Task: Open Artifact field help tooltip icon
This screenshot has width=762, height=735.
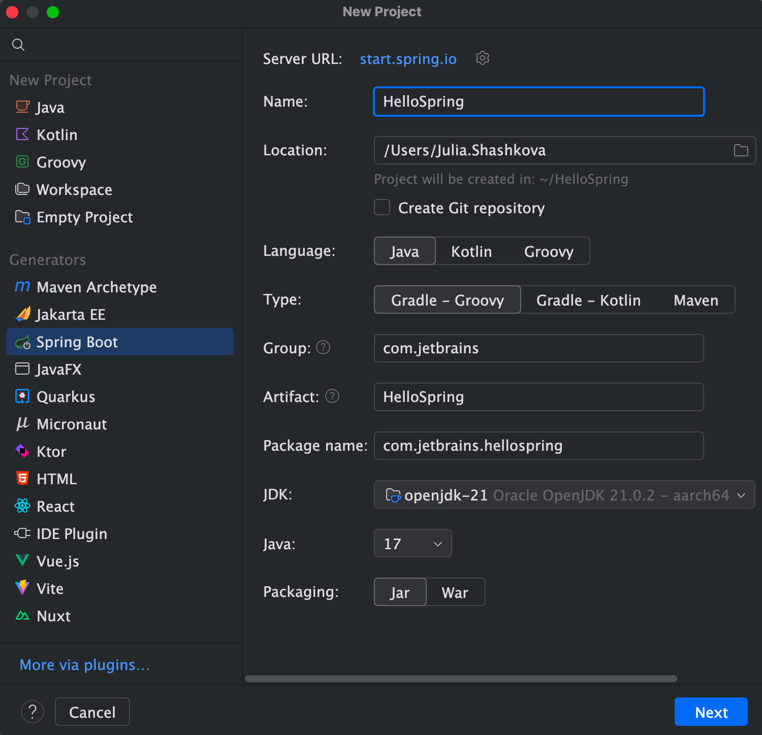Action: [x=332, y=396]
